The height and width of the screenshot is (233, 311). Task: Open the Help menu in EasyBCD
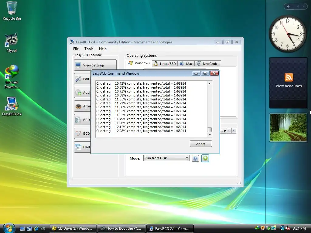pos(103,49)
